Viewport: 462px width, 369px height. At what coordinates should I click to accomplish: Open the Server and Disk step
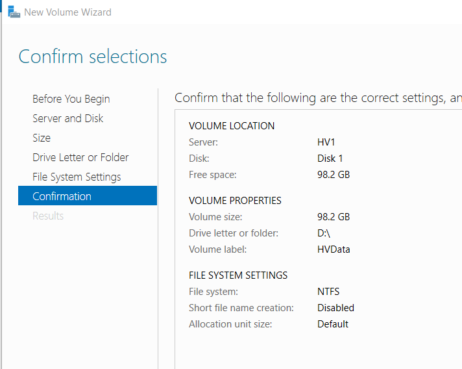tap(67, 118)
